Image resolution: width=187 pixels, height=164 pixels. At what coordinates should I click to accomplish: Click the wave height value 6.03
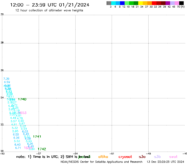(x=25, y=131)
